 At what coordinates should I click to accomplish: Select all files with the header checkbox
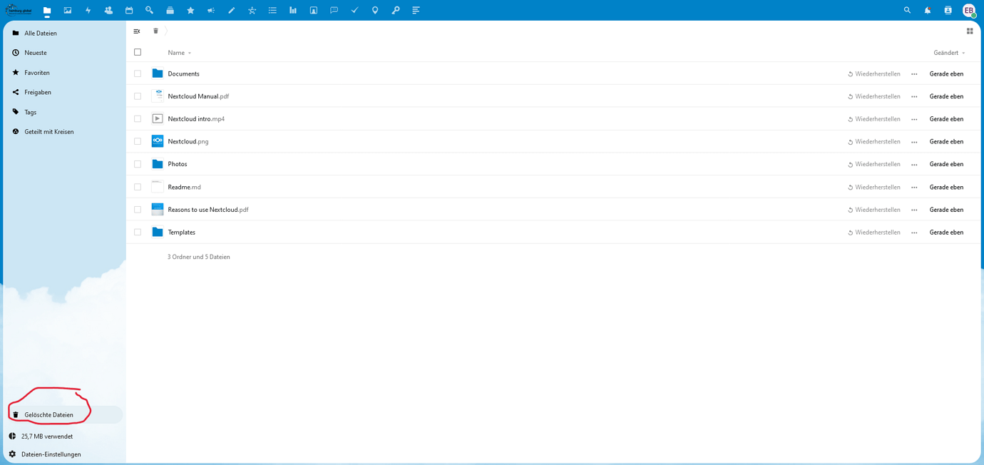(x=137, y=52)
